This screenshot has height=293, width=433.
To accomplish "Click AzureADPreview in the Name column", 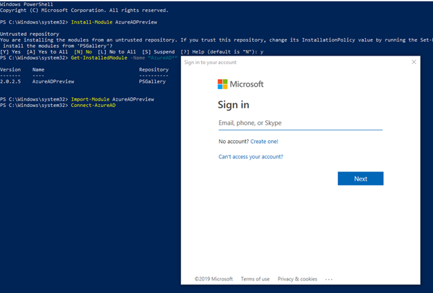I will (x=53, y=81).
